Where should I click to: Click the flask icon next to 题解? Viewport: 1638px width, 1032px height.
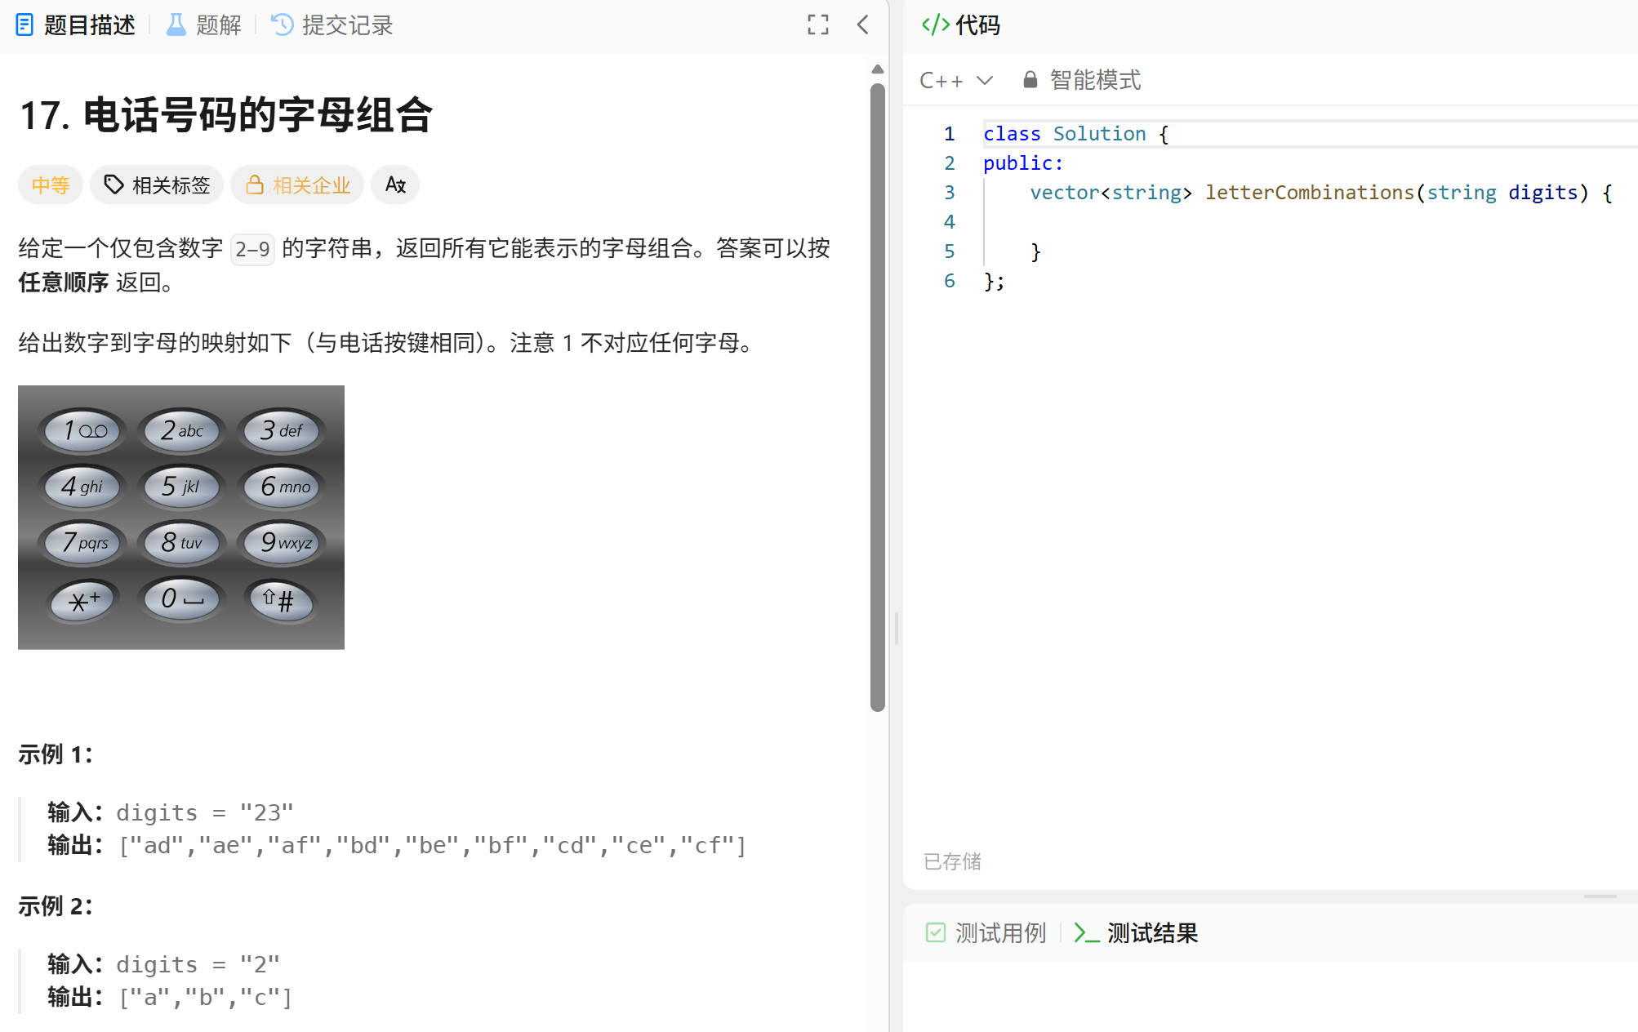(174, 25)
